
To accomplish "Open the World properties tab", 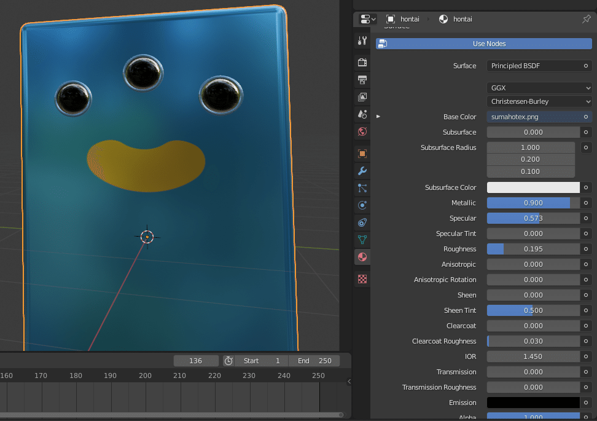I will coord(362,132).
